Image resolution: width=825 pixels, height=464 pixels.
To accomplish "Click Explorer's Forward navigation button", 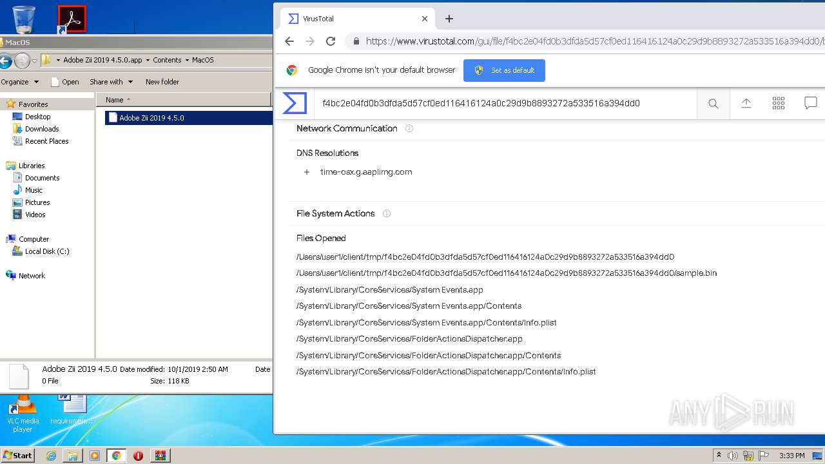I will click(22, 61).
